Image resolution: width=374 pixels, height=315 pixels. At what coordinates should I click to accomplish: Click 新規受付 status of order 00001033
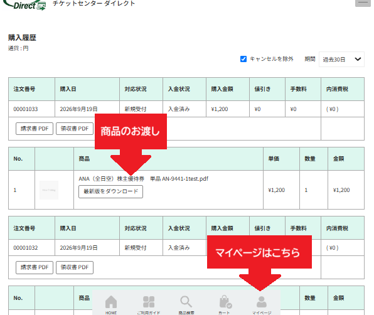(136, 109)
